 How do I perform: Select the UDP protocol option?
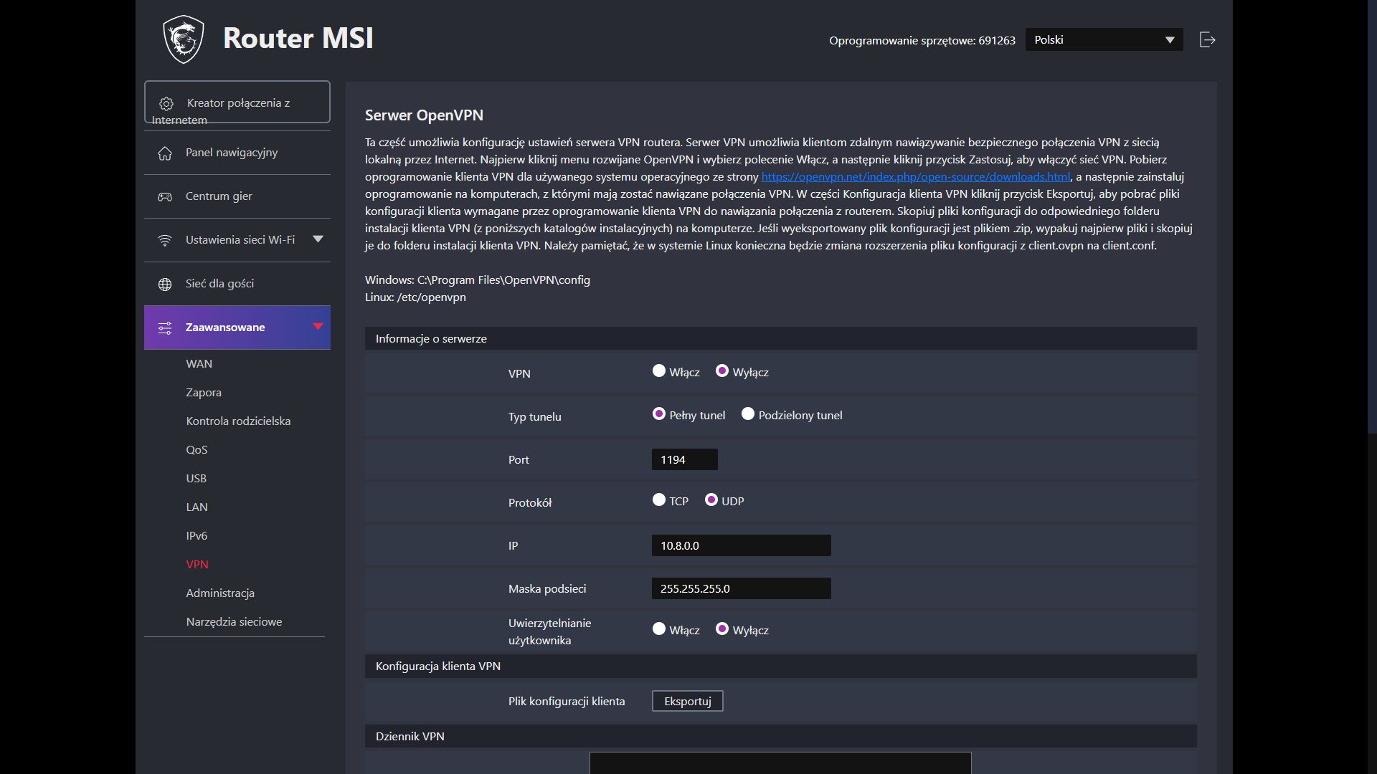[711, 500]
